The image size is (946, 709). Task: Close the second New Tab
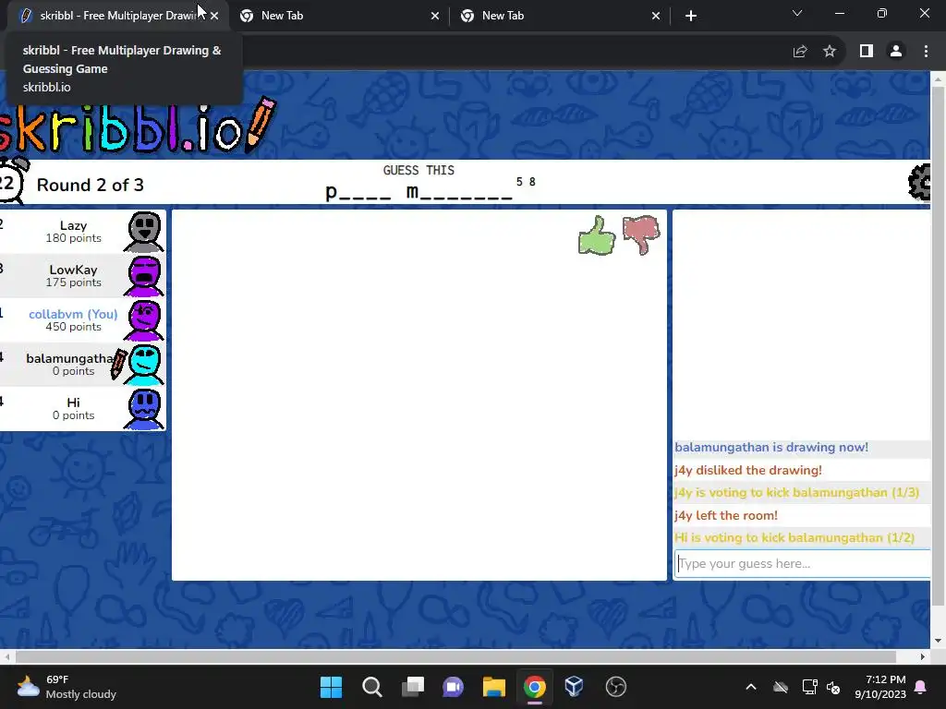click(x=656, y=17)
